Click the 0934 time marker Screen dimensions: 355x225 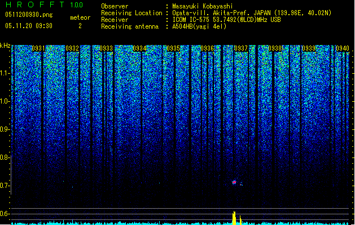[140, 48]
